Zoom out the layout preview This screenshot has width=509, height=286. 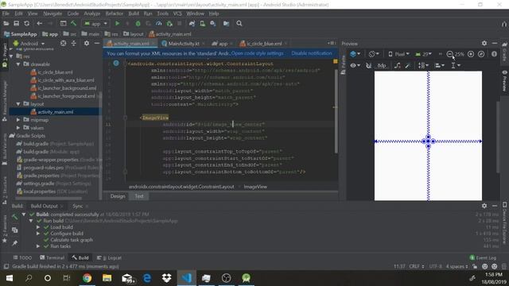click(x=449, y=54)
